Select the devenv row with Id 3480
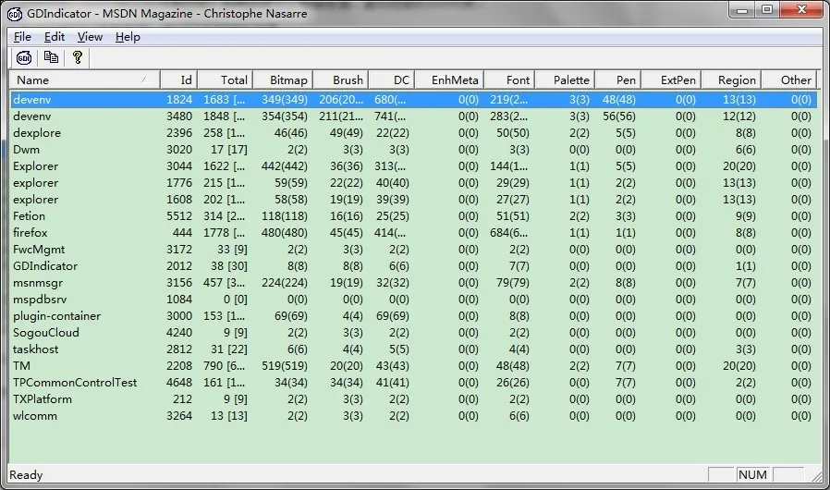This screenshot has height=490, width=830. (x=414, y=116)
